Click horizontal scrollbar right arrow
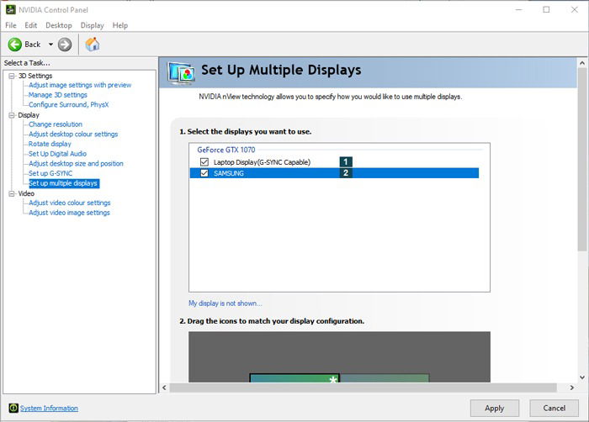Image resolution: width=589 pixels, height=422 pixels. [571, 388]
